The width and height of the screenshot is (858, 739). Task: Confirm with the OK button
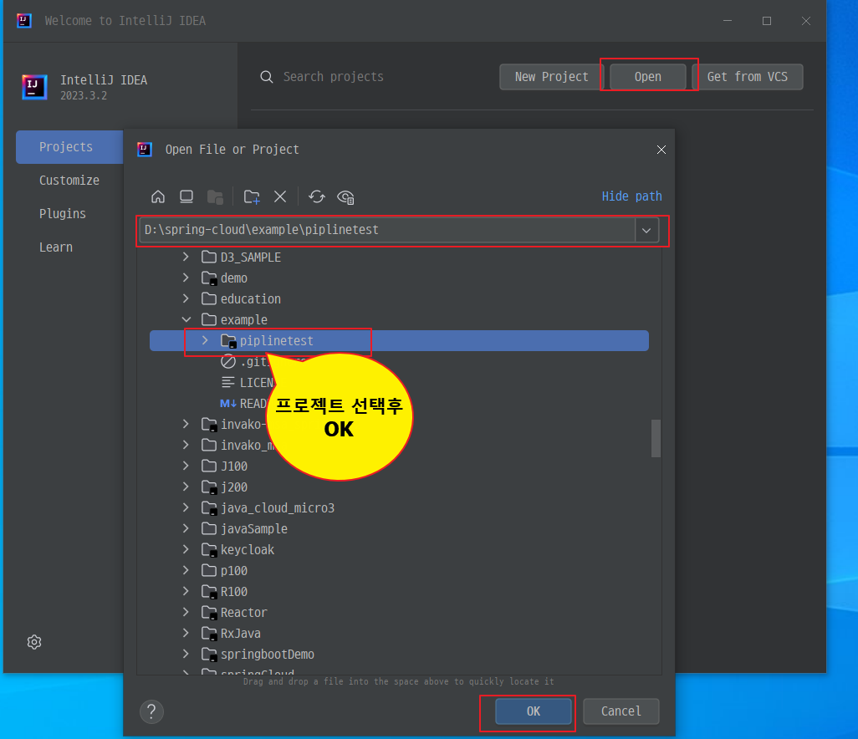pos(533,711)
